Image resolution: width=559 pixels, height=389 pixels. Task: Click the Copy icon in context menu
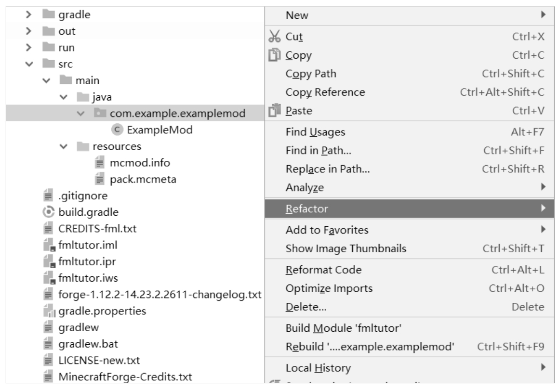coord(274,55)
